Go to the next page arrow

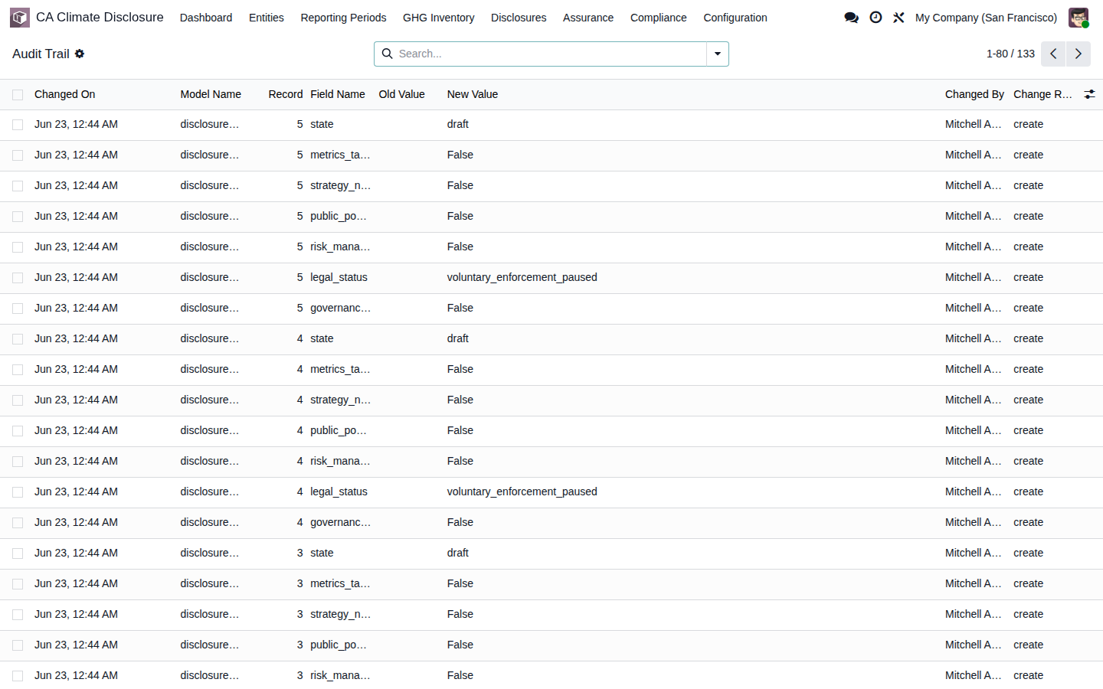pos(1078,54)
